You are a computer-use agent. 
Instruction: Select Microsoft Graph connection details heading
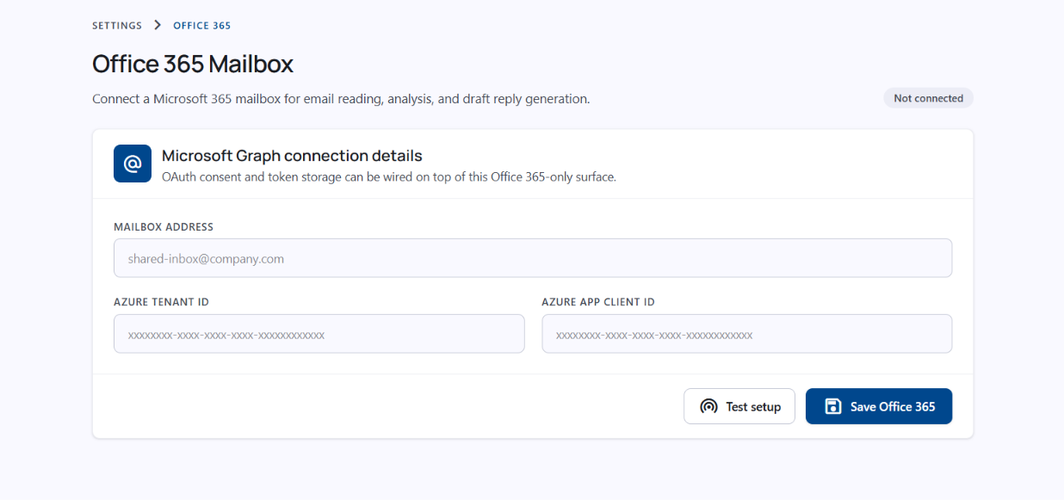pyautogui.click(x=292, y=156)
